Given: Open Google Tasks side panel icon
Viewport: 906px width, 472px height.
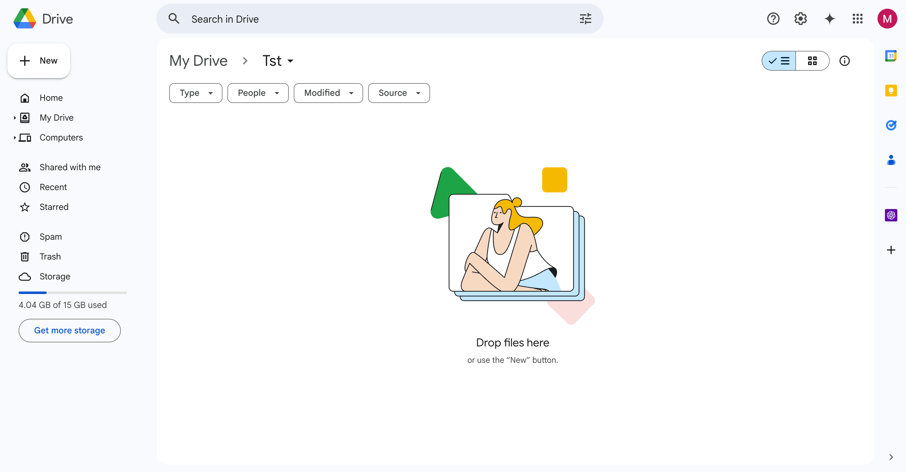Looking at the screenshot, I should pos(891,125).
